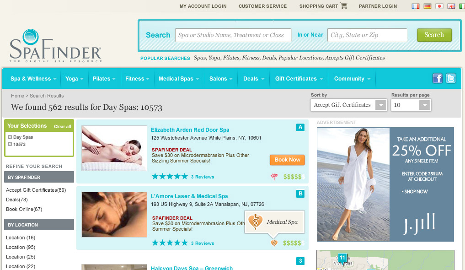The width and height of the screenshot is (465, 270).
Task: Open the Results per page dropdown
Action: (x=411, y=105)
